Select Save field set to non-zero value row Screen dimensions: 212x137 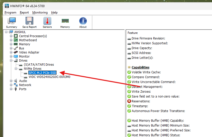[x=155, y=96]
